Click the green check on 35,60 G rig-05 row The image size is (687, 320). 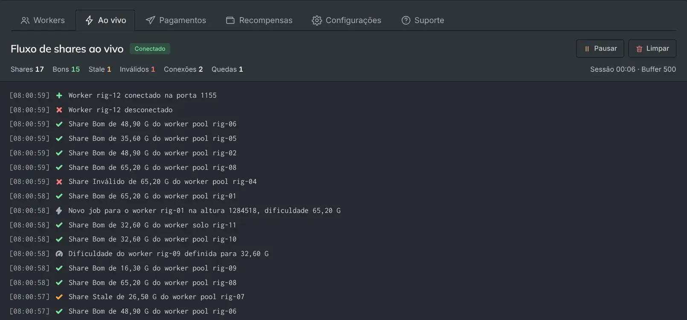(59, 139)
